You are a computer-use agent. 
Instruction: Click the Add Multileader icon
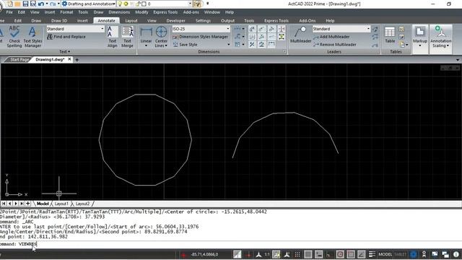click(316, 37)
